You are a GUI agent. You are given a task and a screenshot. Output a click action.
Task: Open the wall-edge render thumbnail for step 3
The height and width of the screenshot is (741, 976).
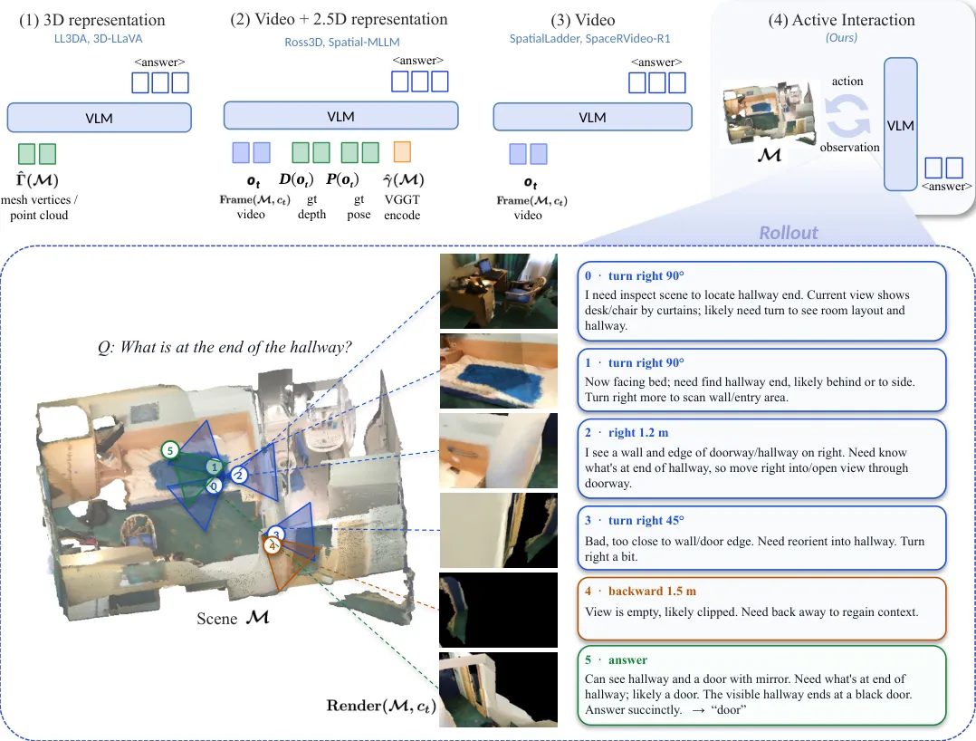click(499, 531)
